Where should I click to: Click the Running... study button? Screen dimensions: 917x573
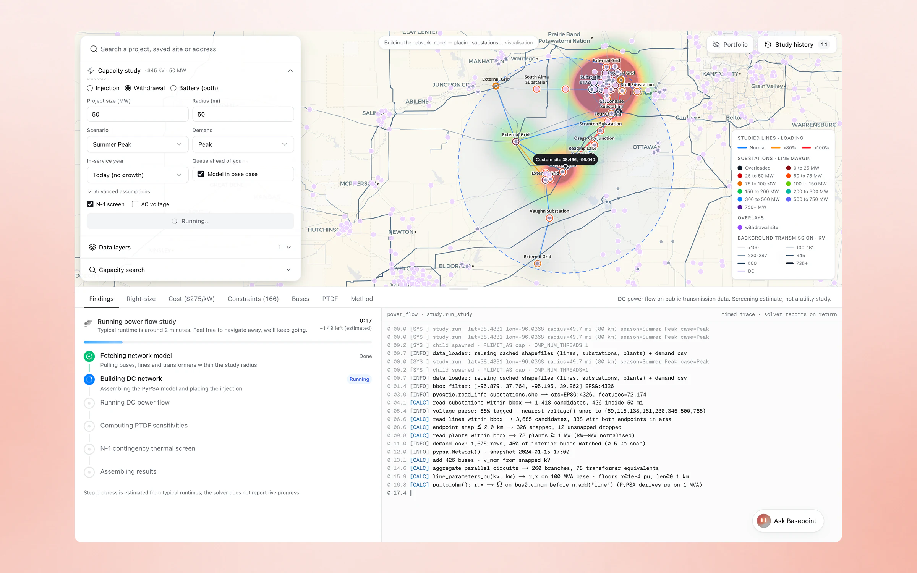click(x=190, y=221)
